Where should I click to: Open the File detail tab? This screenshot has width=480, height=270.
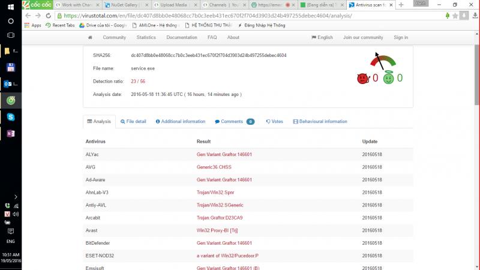(133, 122)
